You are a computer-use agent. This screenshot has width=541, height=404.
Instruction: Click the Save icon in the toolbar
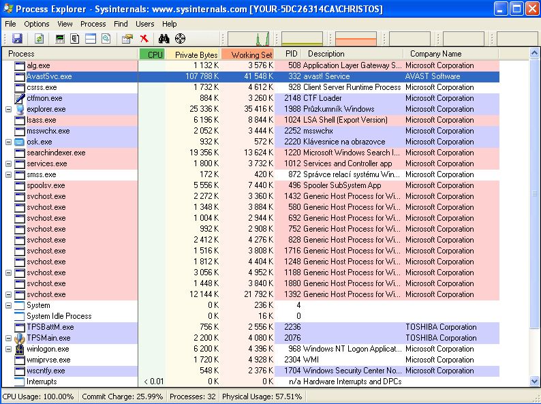tap(17, 39)
